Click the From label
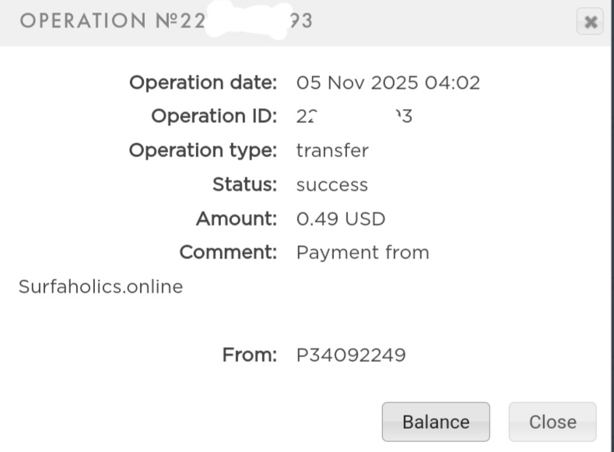The height and width of the screenshot is (452, 614). [x=249, y=356]
